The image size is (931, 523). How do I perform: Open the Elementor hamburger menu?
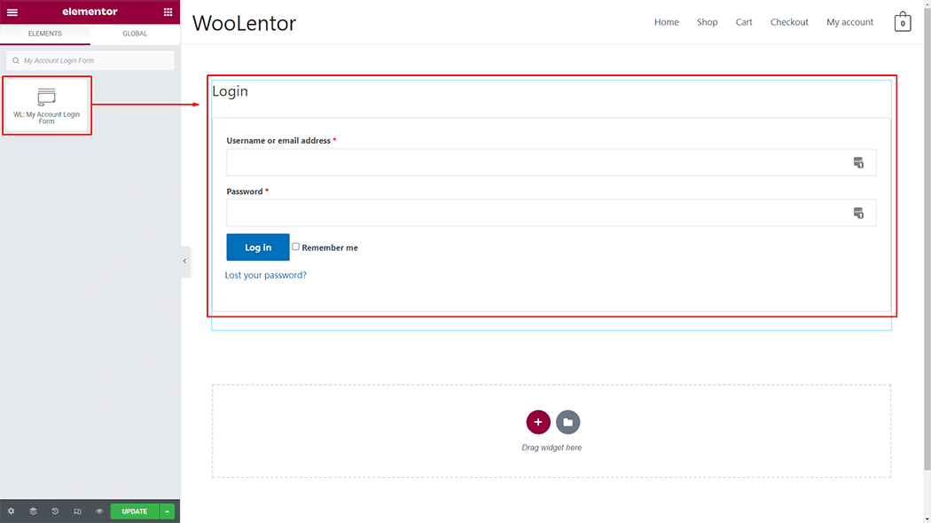[12, 12]
